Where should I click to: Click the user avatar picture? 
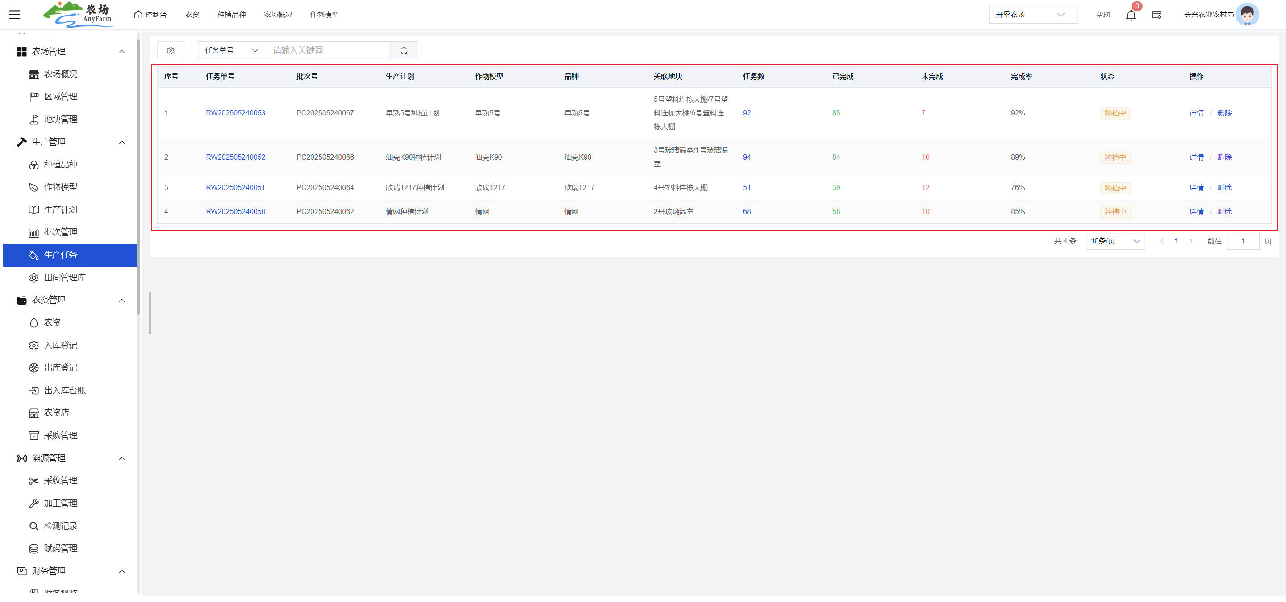tap(1247, 14)
